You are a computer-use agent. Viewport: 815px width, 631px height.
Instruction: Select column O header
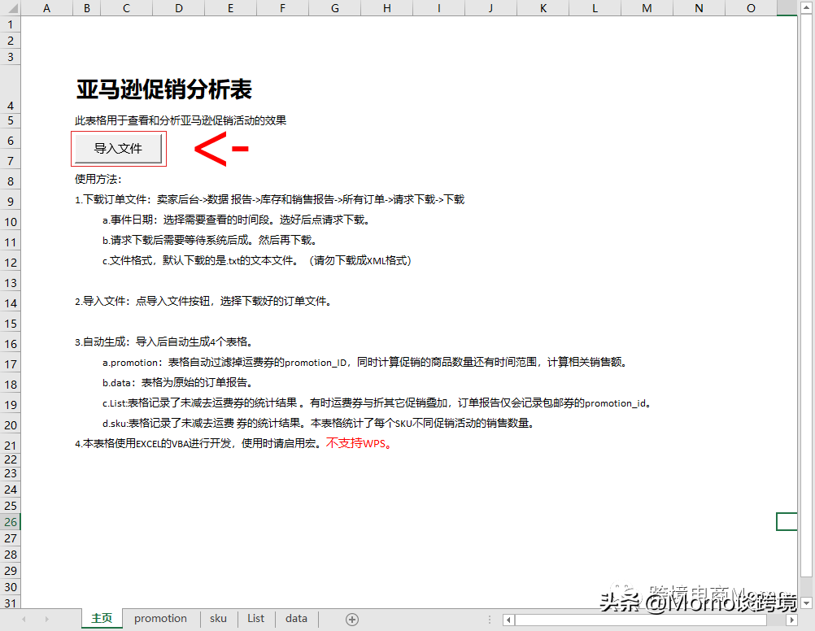751,8
